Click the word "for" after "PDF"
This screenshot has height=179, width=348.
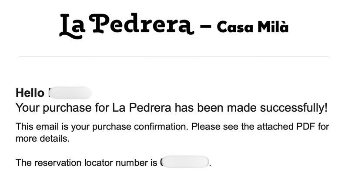pos(323,128)
